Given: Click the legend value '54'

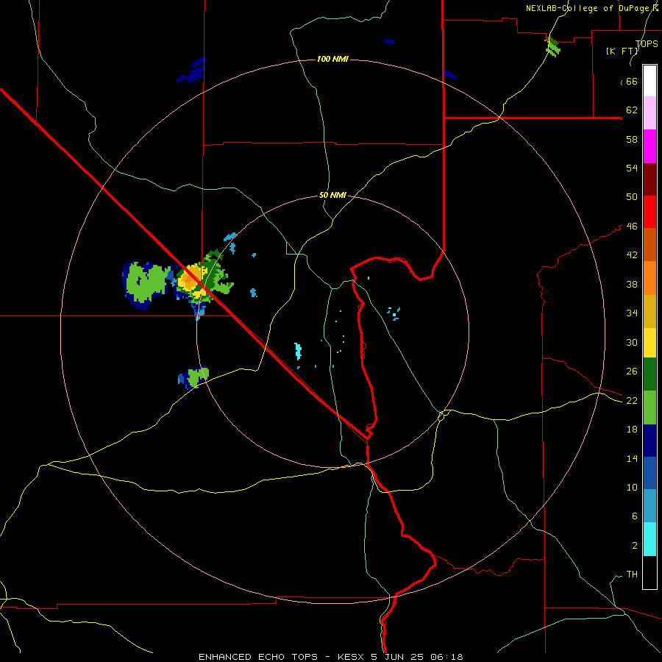Looking at the screenshot, I should tap(632, 168).
